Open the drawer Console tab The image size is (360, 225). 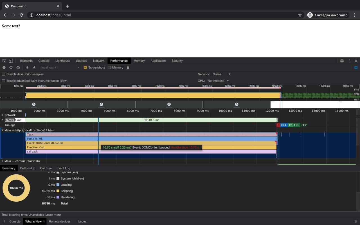point(15,222)
